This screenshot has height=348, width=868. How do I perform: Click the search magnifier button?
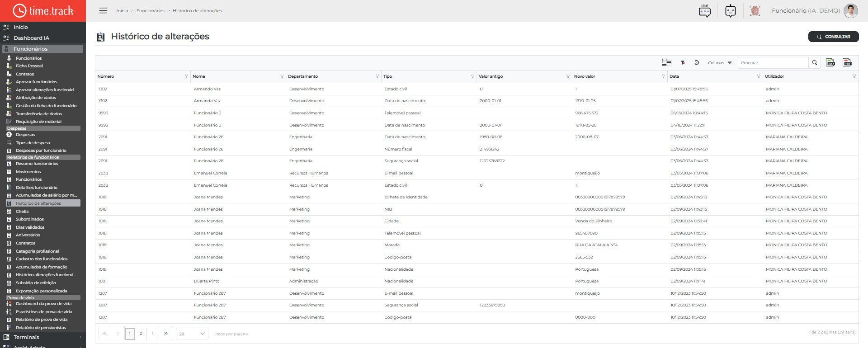coord(815,63)
